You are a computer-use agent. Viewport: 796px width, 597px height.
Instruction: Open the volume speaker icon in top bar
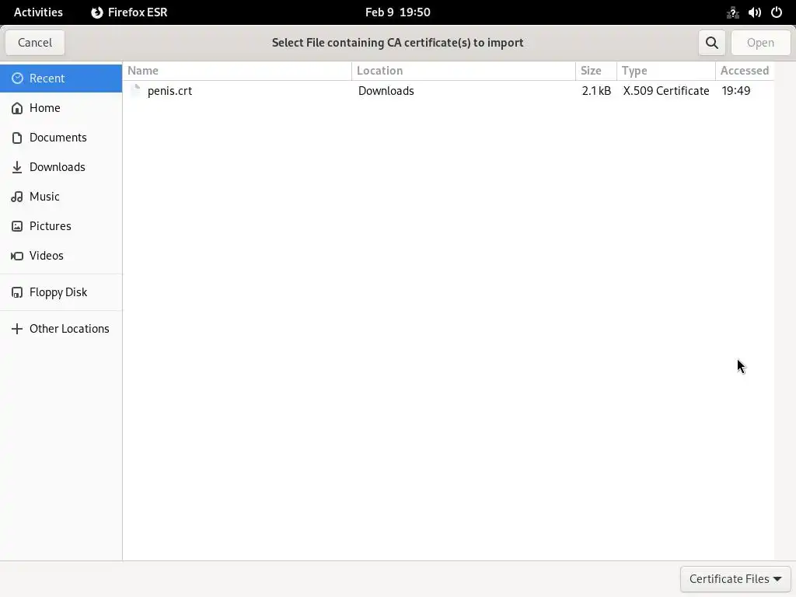pos(754,12)
